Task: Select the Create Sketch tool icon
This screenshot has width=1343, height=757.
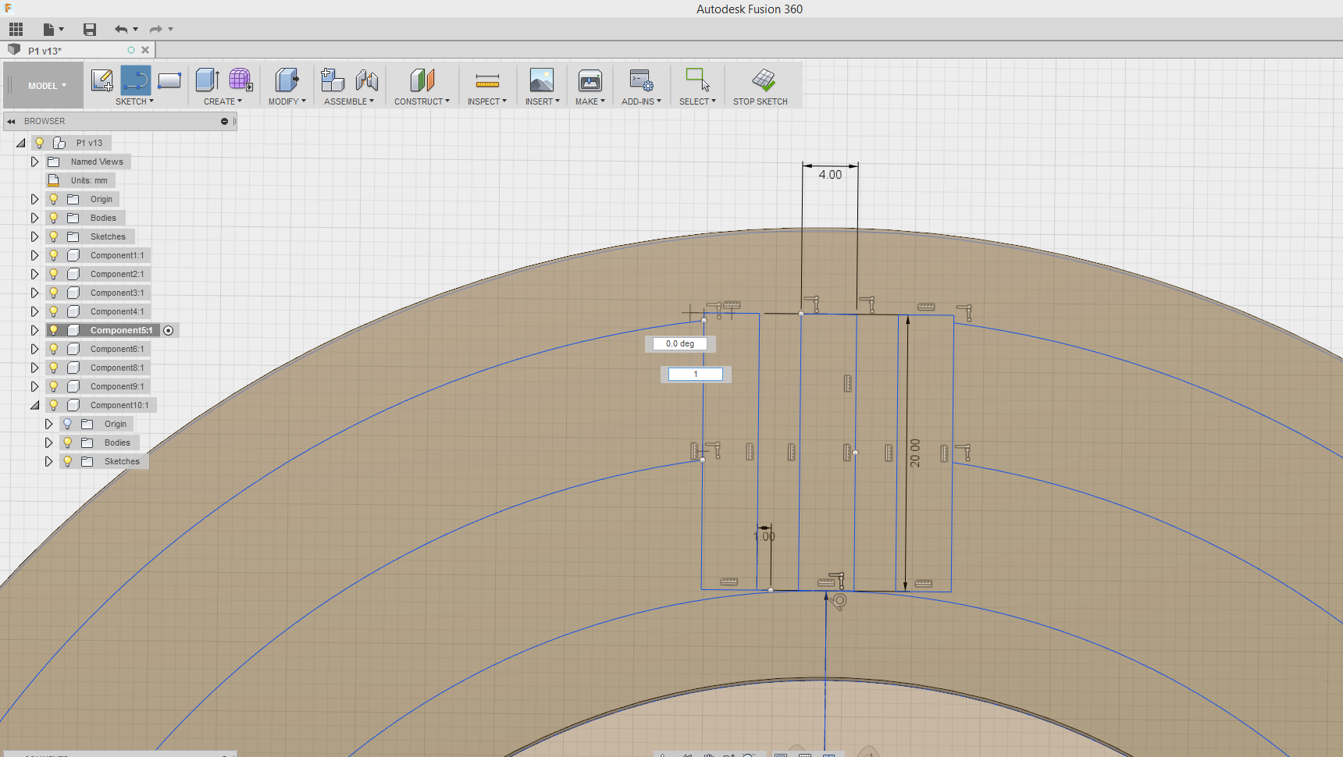Action: [x=102, y=80]
